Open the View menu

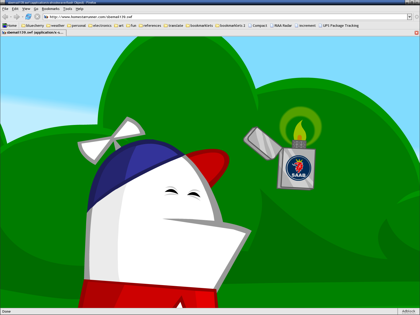26,9
